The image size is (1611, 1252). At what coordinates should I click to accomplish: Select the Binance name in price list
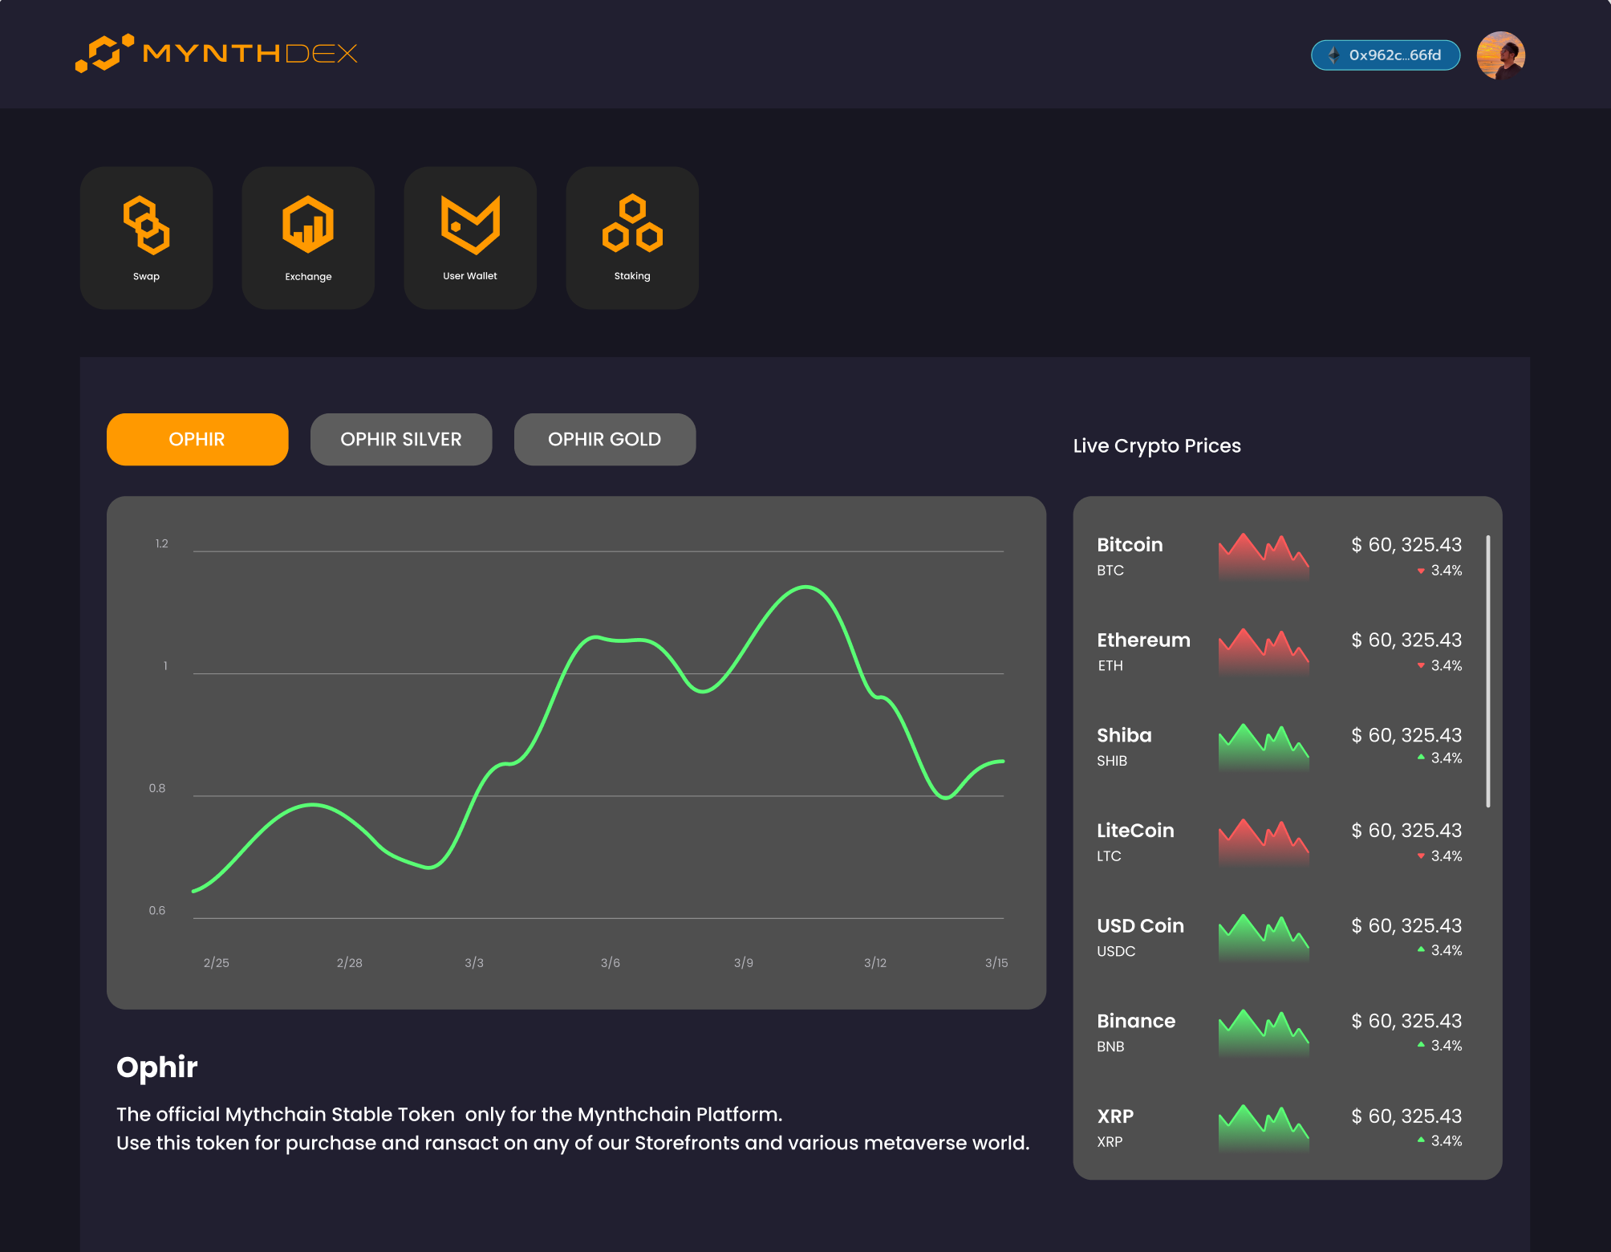(x=1136, y=1021)
